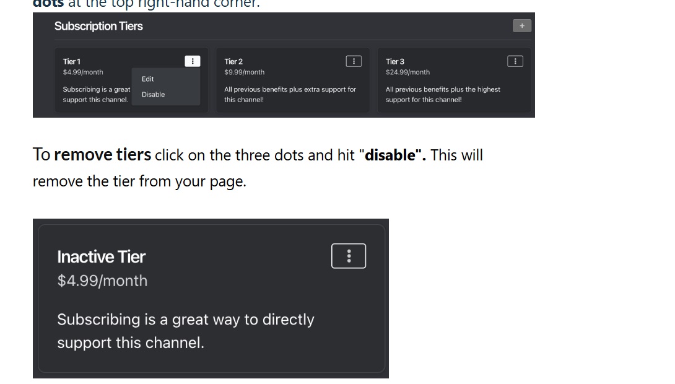
Task: Click the bold "remove tiers" text
Action: [x=103, y=155]
